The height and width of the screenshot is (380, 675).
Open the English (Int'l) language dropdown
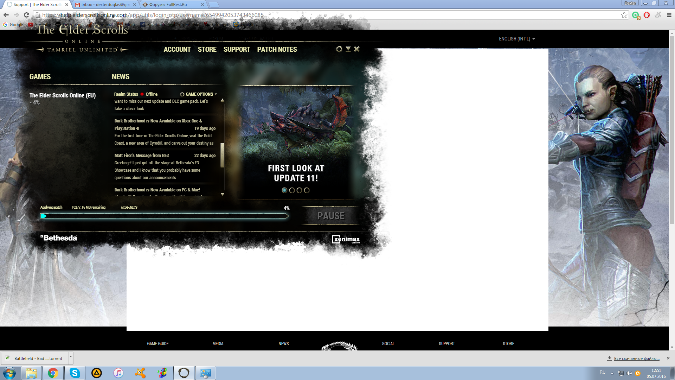point(517,39)
